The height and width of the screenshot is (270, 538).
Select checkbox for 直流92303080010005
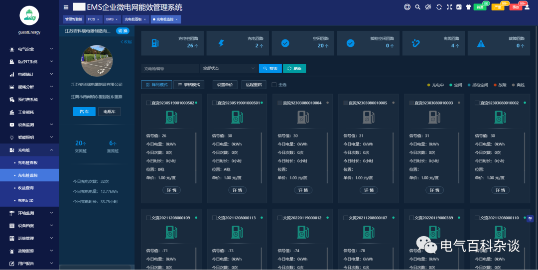point(346,103)
